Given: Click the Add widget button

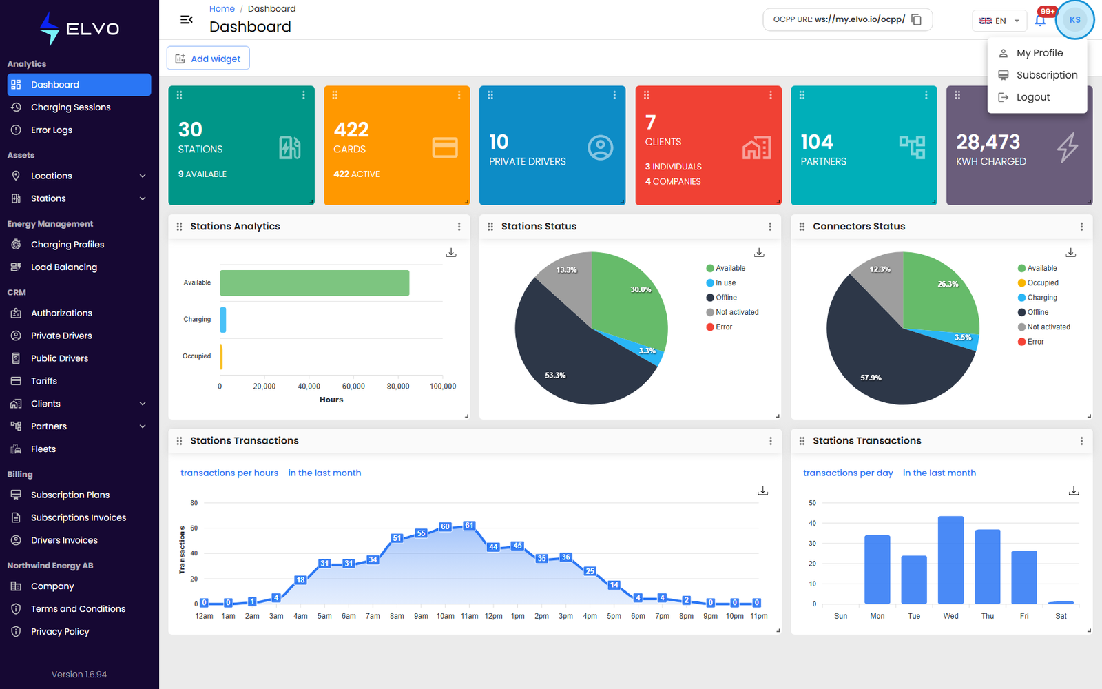Looking at the screenshot, I should [208, 59].
